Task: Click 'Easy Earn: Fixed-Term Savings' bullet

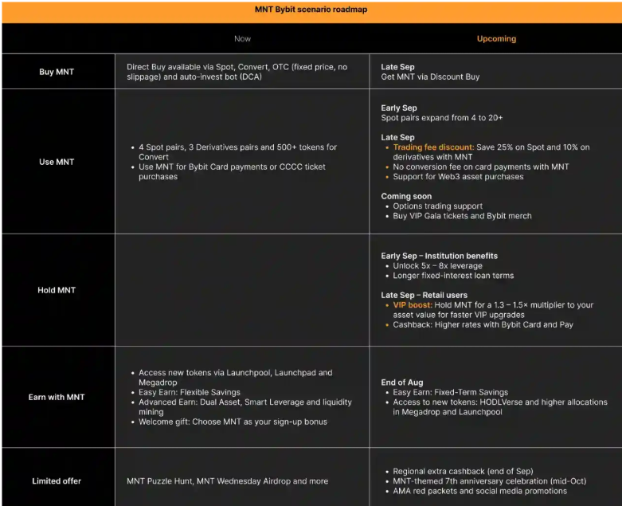Action: click(450, 392)
